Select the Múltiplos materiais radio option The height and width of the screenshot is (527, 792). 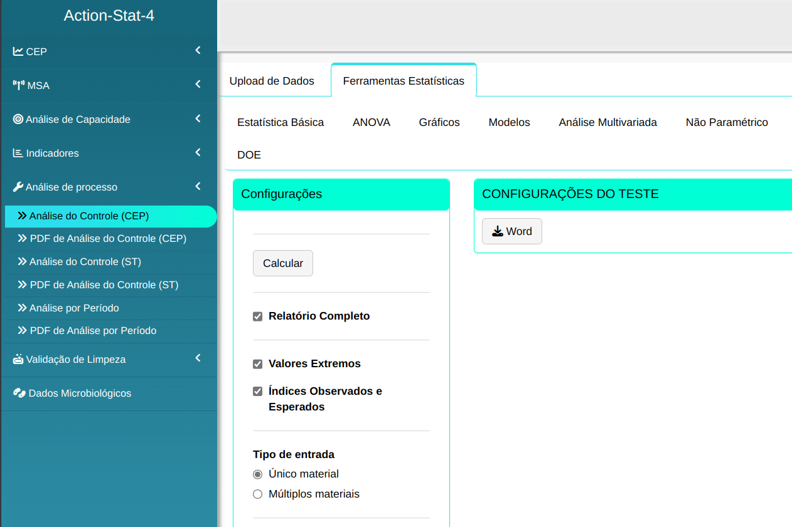coord(257,494)
